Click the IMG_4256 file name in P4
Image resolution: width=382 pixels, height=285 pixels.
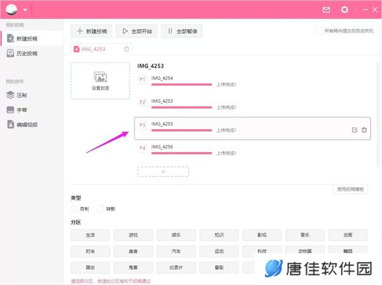(162, 147)
